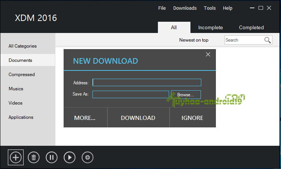Select the Videos category
The height and width of the screenshot is (169, 281).
click(28, 103)
